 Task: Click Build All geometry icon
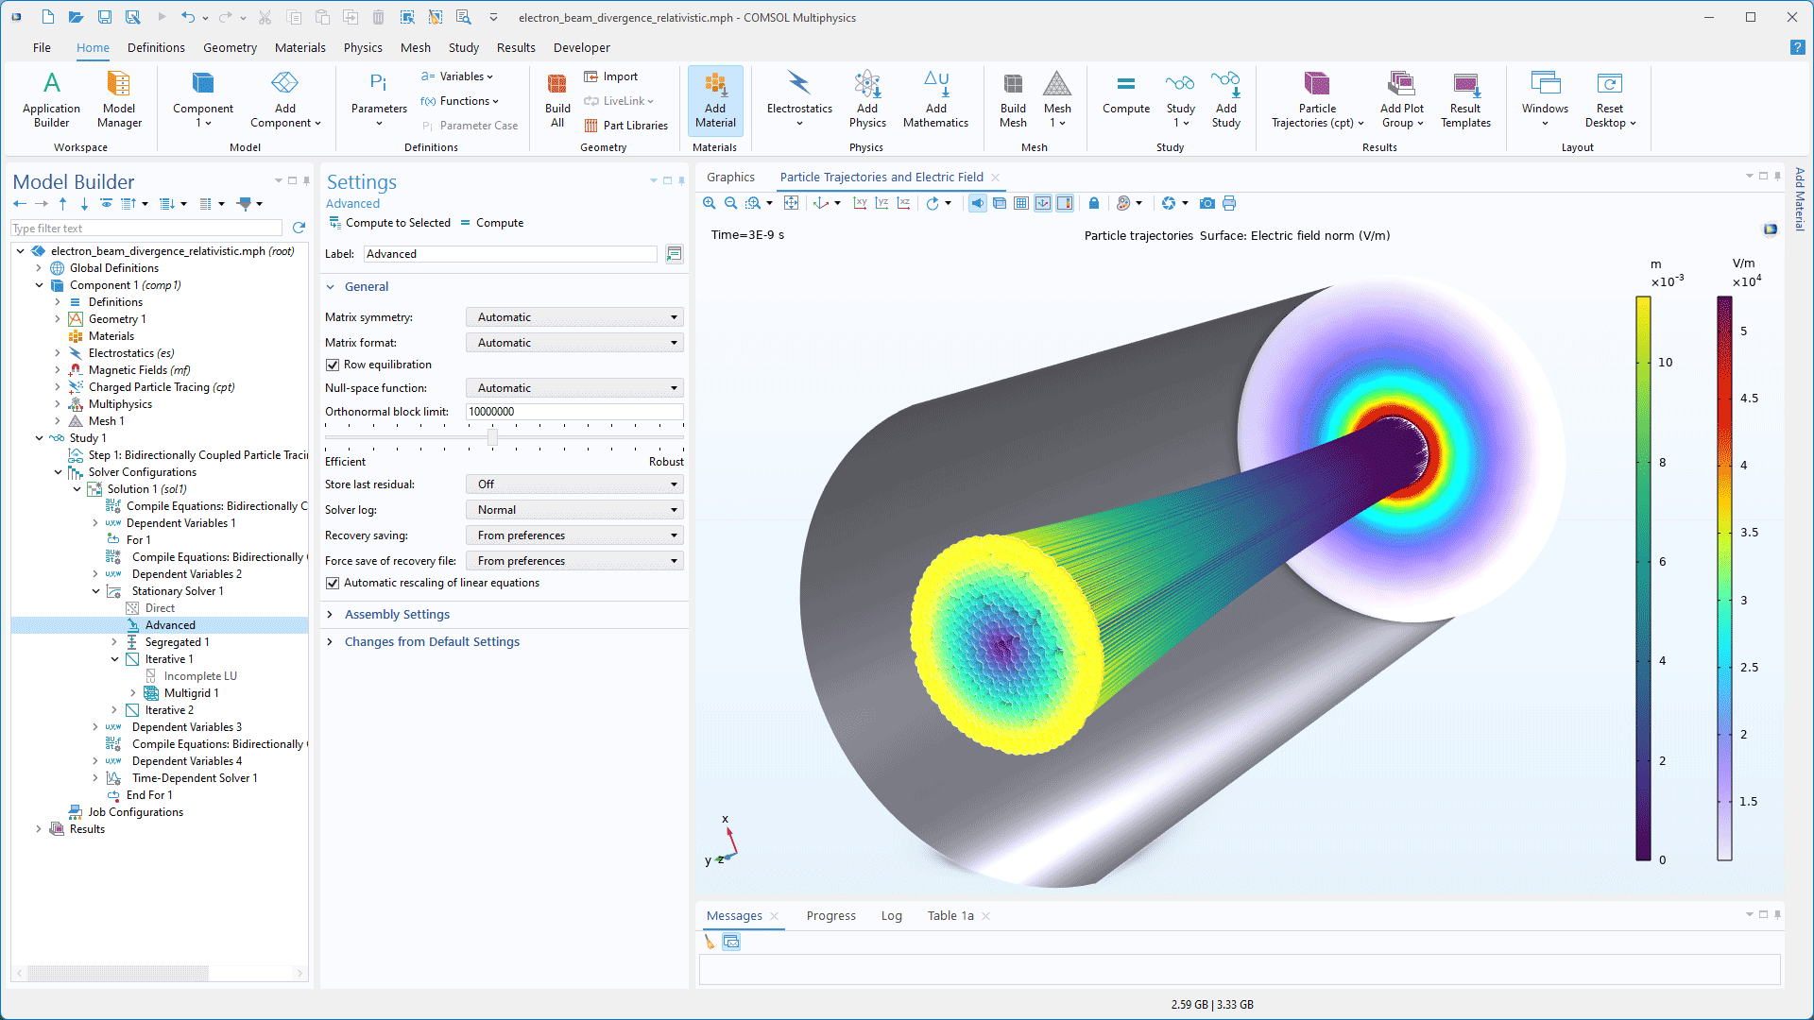tap(557, 99)
